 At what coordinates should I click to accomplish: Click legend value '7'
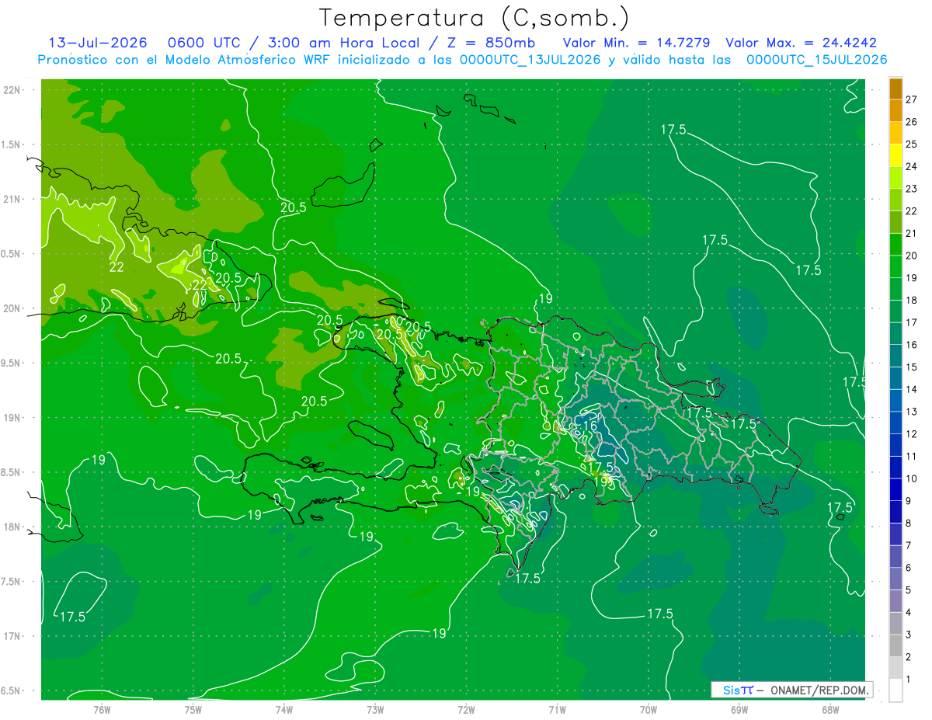(909, 545)
